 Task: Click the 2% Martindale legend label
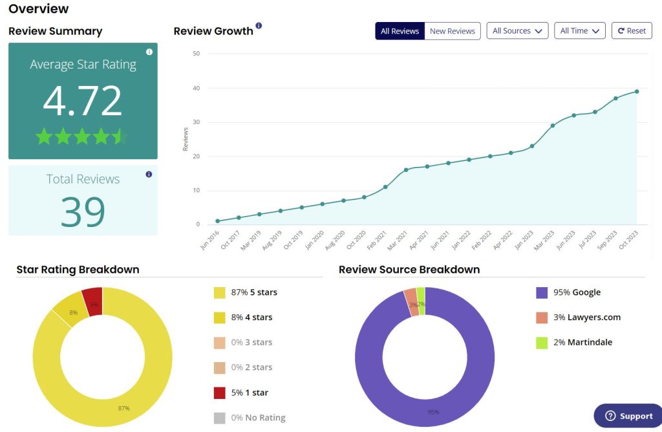point(583,342)
